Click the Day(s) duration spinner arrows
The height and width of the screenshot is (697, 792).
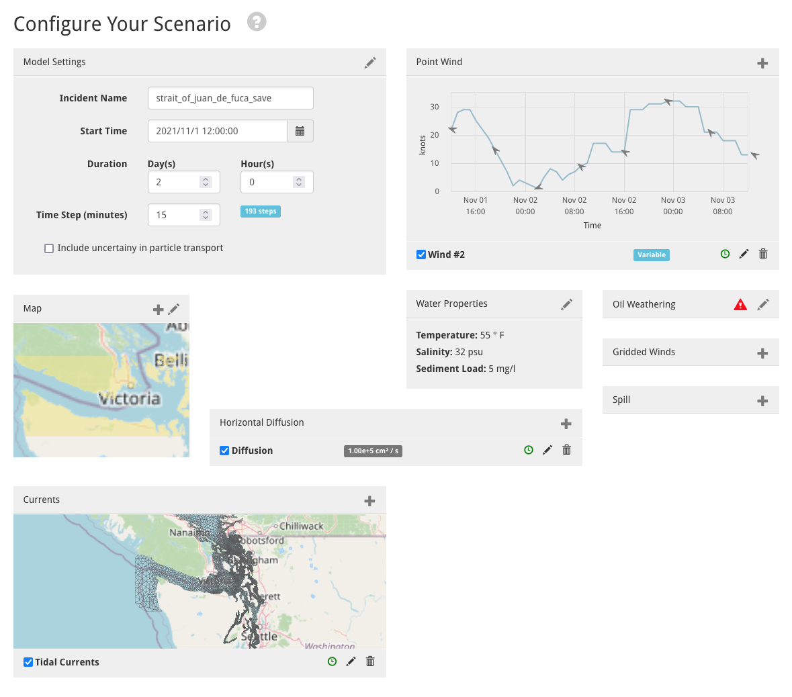point(206,182)
